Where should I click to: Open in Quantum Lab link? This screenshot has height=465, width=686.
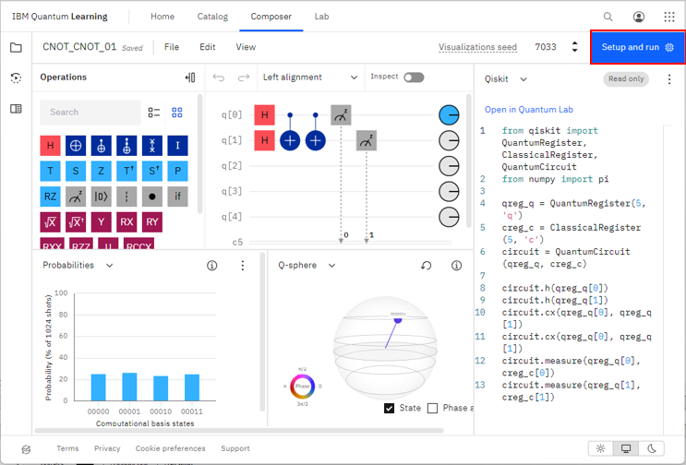coord(528,110)
